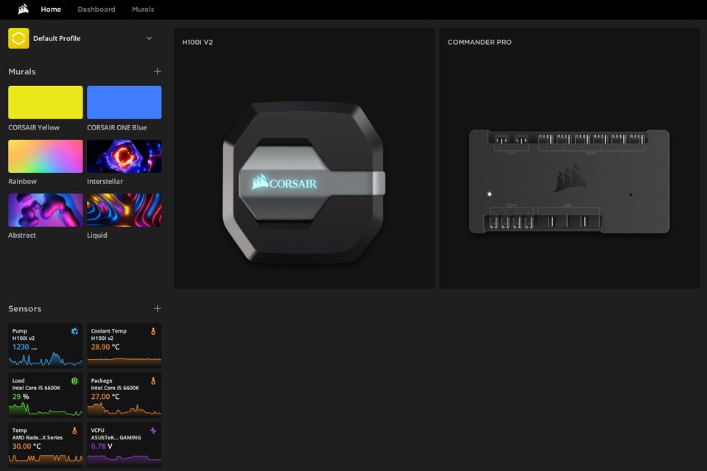The image size is (707, 471).
Task: Click the yellow Default Profile hexagon icon
Action: click(x=18, y=38)
